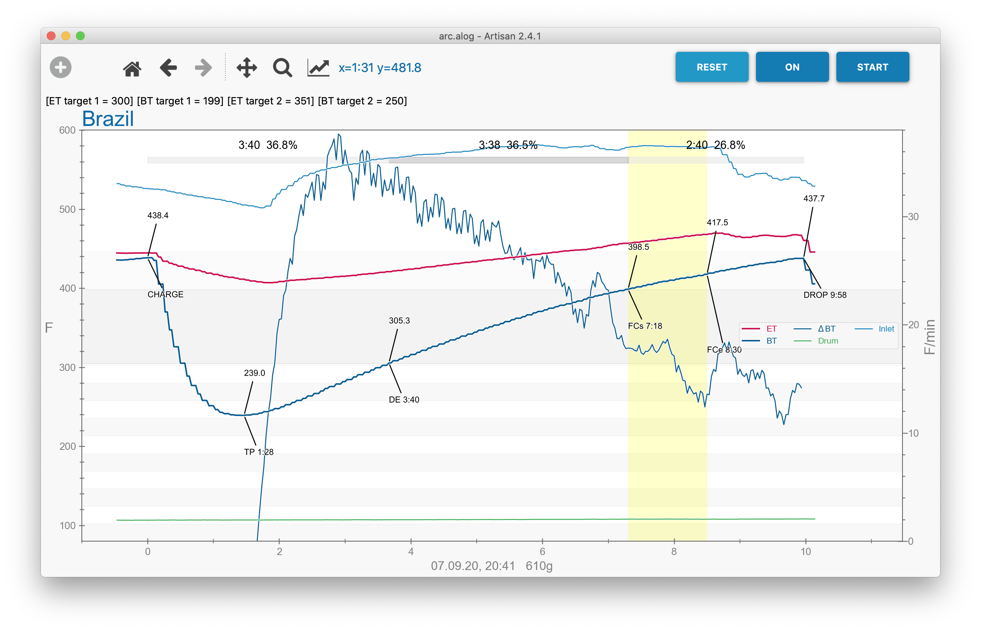
Task: Click the add profile plus icon
Action: [x=61, y=67]
